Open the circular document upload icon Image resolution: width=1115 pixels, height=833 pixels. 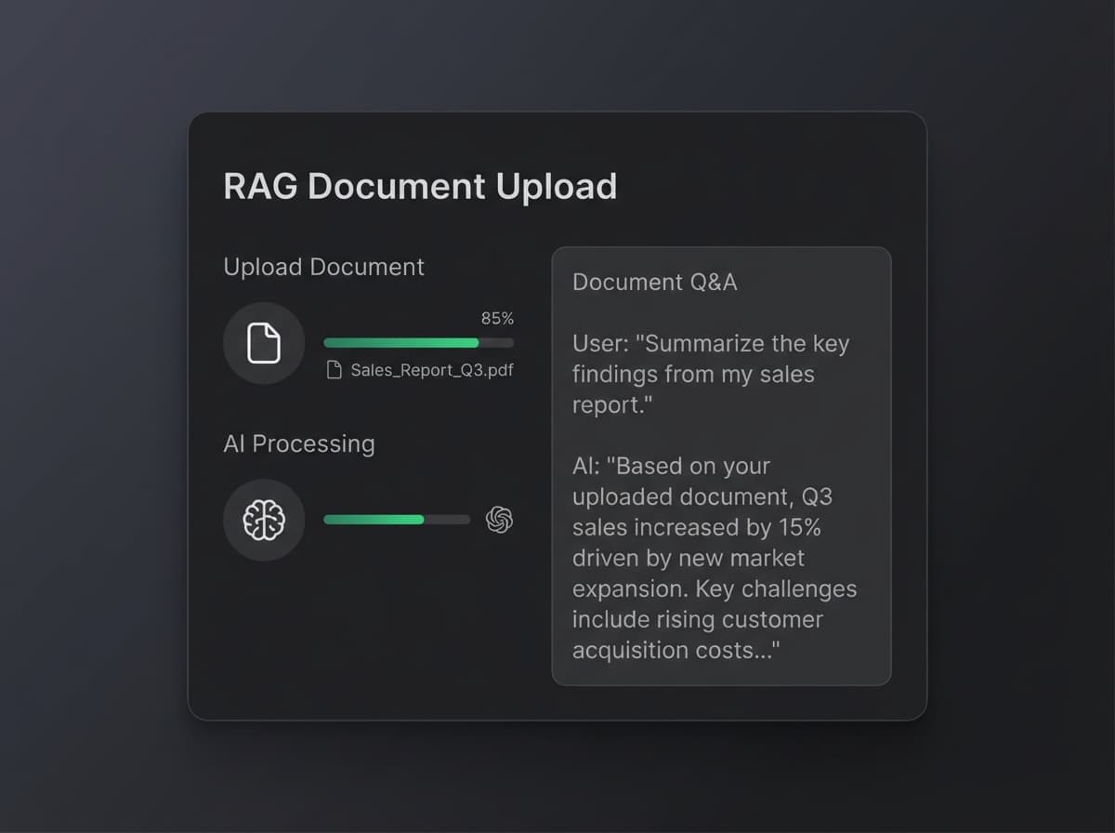tap(264, 343)
